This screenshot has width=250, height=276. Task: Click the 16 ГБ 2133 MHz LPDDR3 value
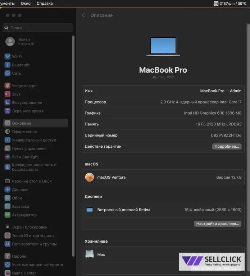tap(219, 124)
